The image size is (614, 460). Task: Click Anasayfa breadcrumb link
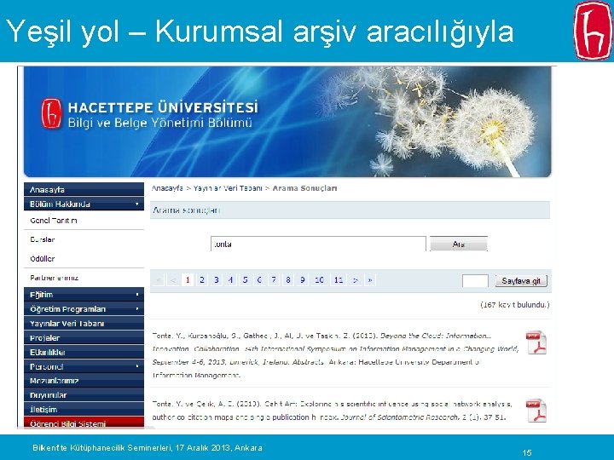tap(167, 188)
